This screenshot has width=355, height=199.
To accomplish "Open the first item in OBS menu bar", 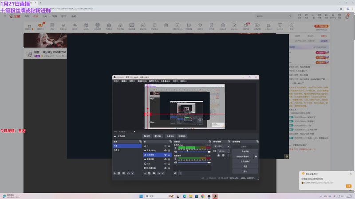I will tap(116, 81).
